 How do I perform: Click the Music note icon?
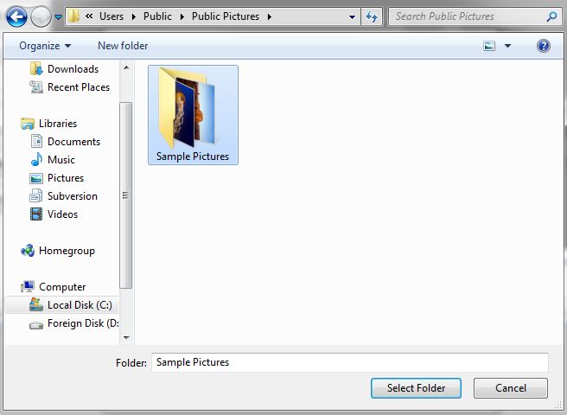coord(36,160)
